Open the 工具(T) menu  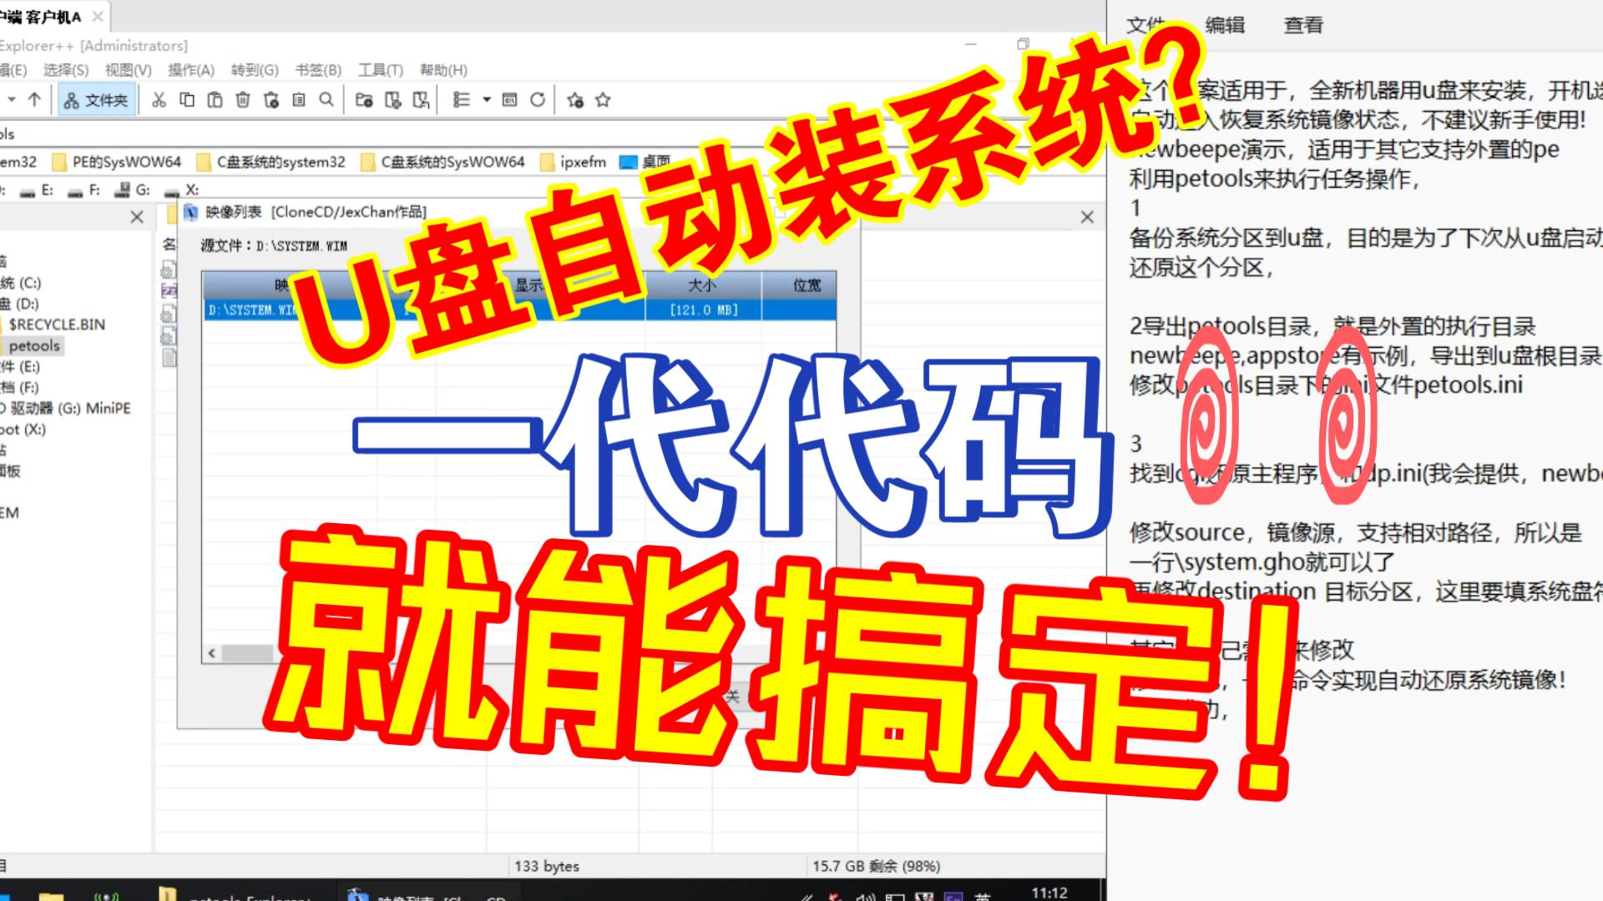pos(381,70)
